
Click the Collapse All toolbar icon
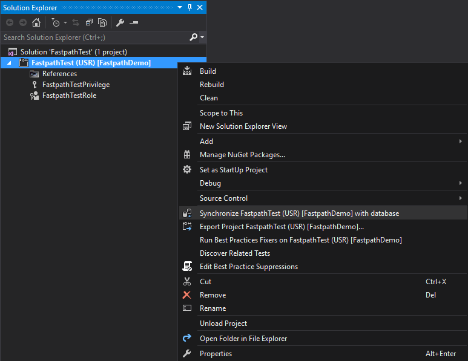pos(89,22)
